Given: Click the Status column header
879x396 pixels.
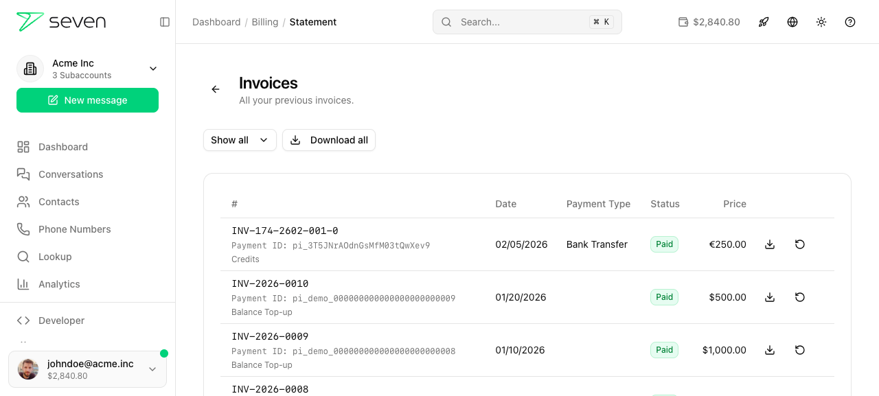Looking at the screenshot, I should pos(665,204).
